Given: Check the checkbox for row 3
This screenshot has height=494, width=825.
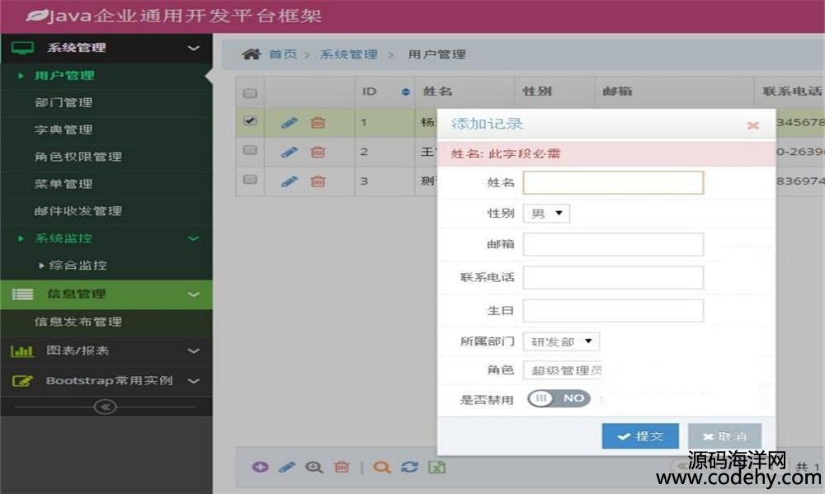Looking at the screenshot, I should coord(250,180).
